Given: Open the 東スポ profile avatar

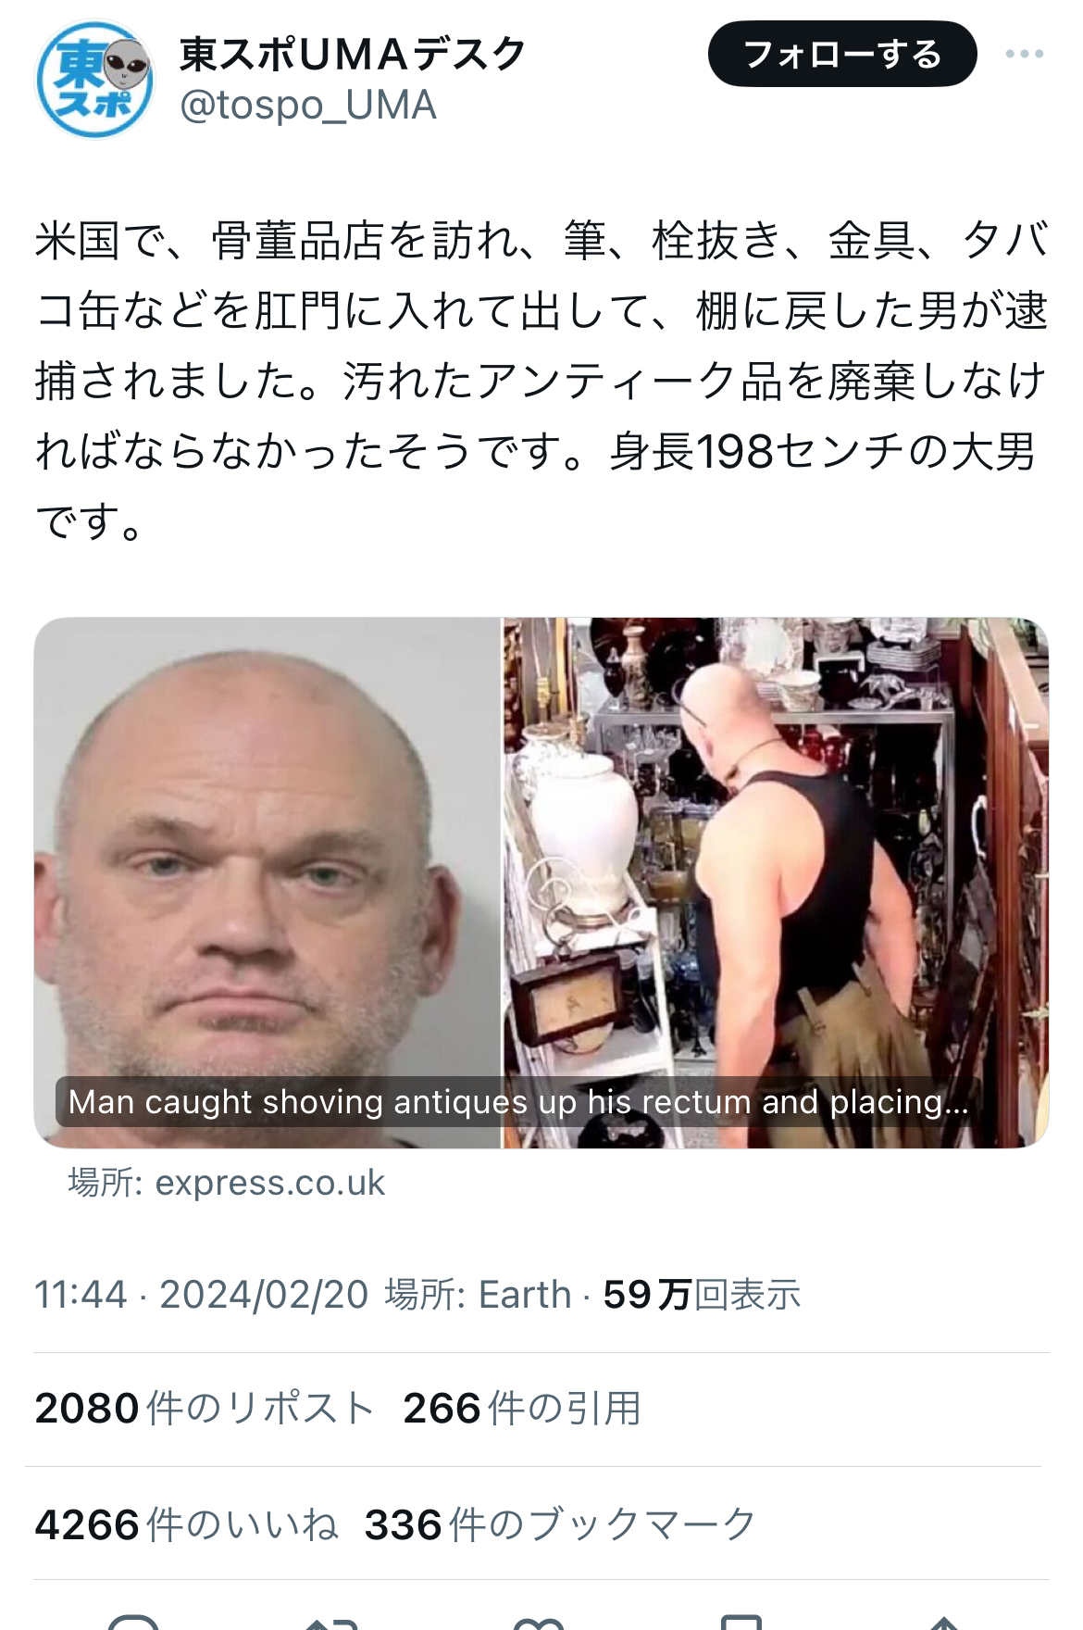Looking at the screenshot, I should point(93,80).
